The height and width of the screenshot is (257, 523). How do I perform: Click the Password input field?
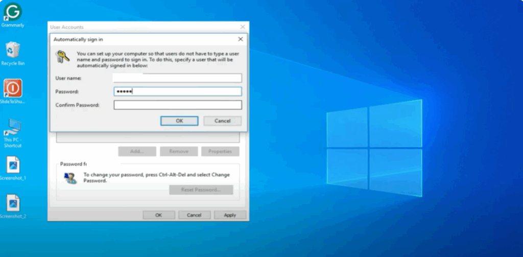click(x=177, y=91)
